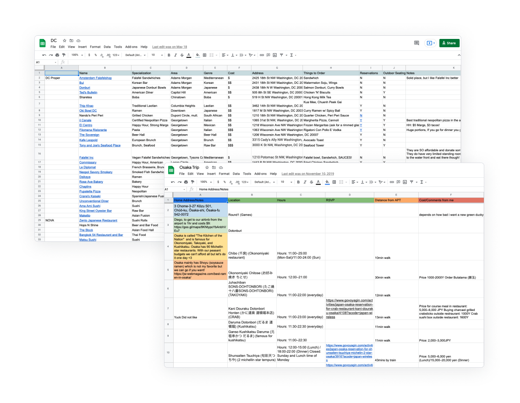This screenshot has width=520, height=403.
Task: Insert a chart in the DC sheet
Action: 275,55
